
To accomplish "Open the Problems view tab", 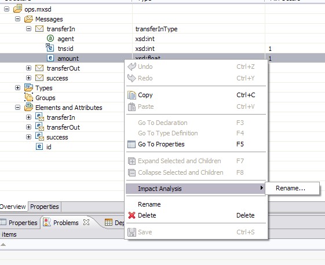I will pos(66,223).
